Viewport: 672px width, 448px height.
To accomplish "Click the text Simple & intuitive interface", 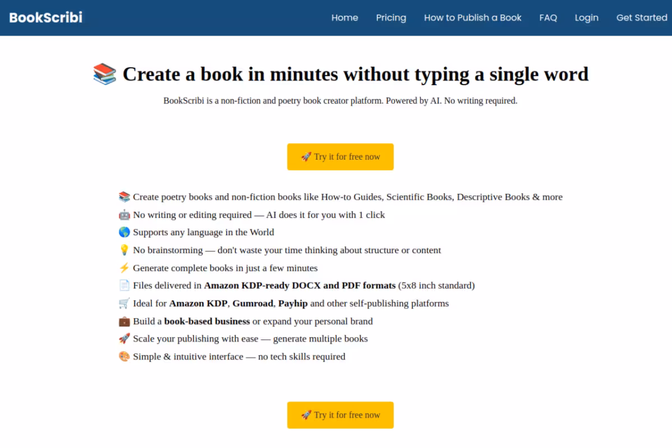I will [x=188, y=356].
